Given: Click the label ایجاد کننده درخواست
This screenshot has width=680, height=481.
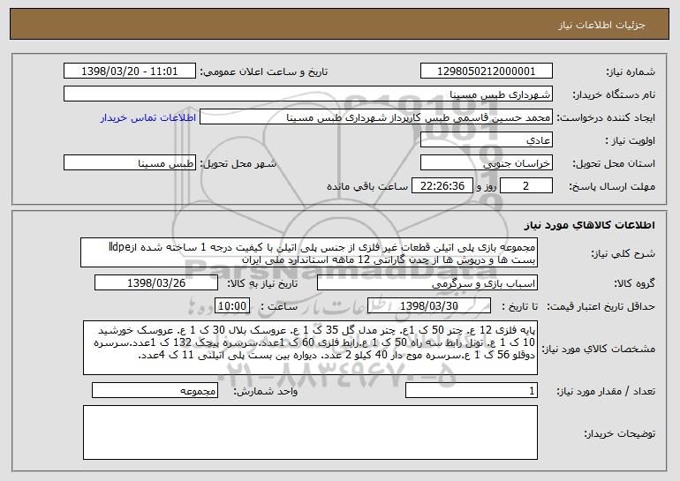Looking at the screenshot, I should click(606, 117).
